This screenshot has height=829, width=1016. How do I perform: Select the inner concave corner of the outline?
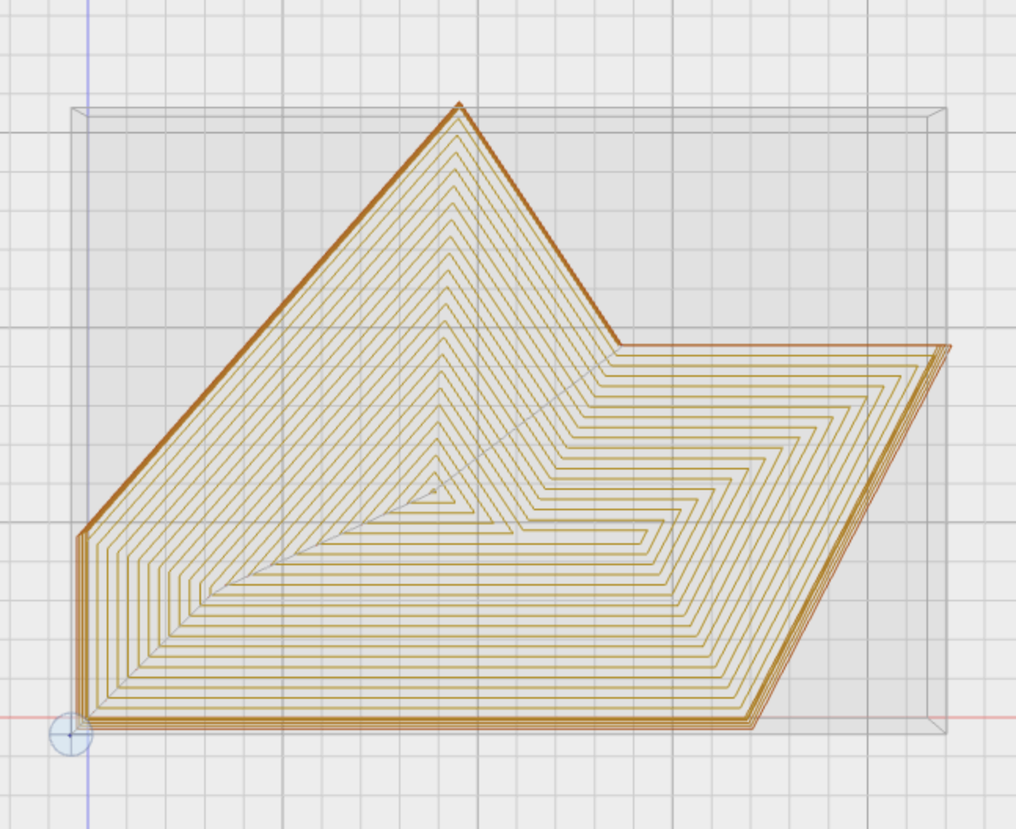(x=620, y=345)
